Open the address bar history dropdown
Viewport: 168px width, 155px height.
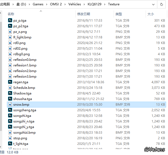click(153, 4)
